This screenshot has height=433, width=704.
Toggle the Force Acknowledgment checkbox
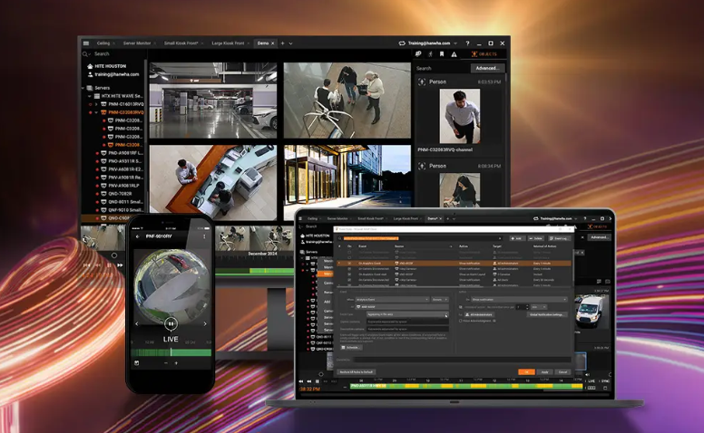(x=461, y=321)
